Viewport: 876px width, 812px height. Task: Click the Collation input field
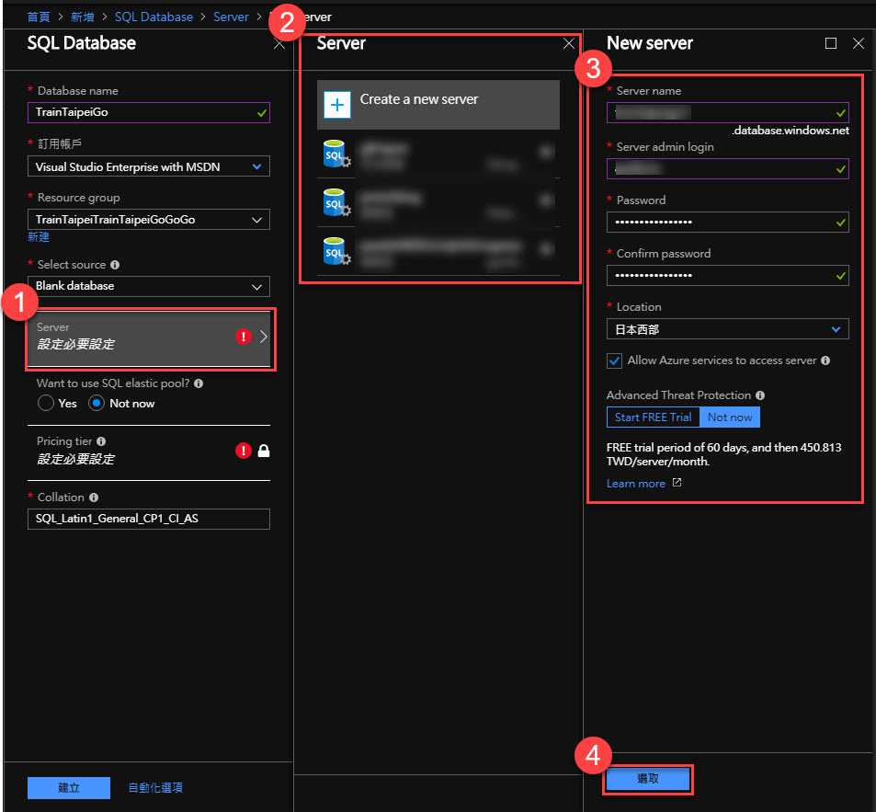click(149, 519)
